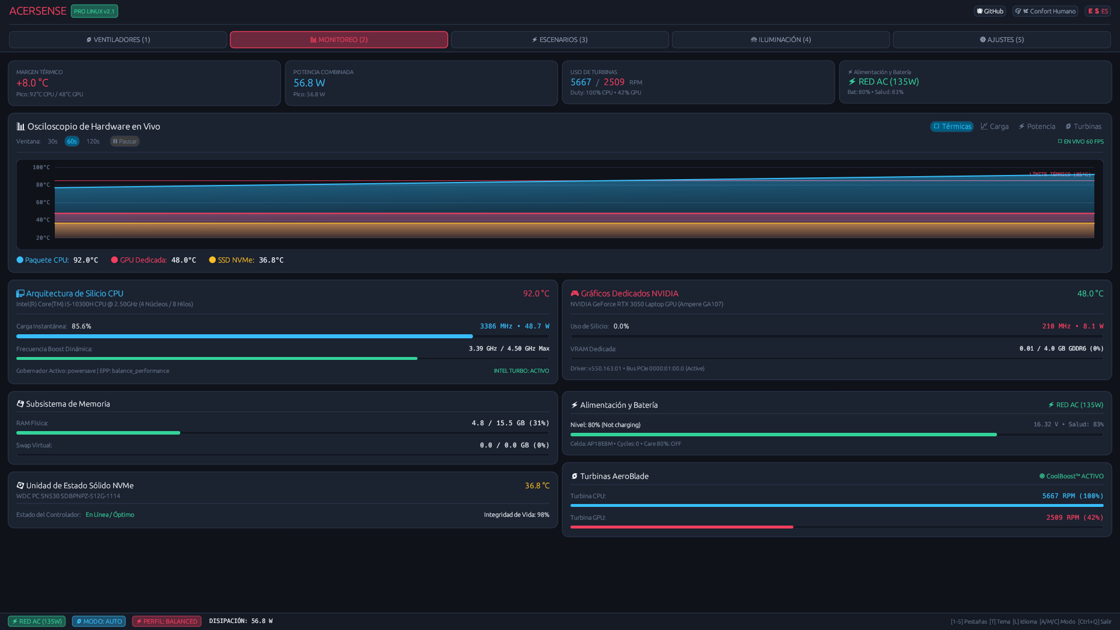Click the 36.8 °C NVMe panel temperature
The image size is (1120, 630).
[x=537, y=485]
